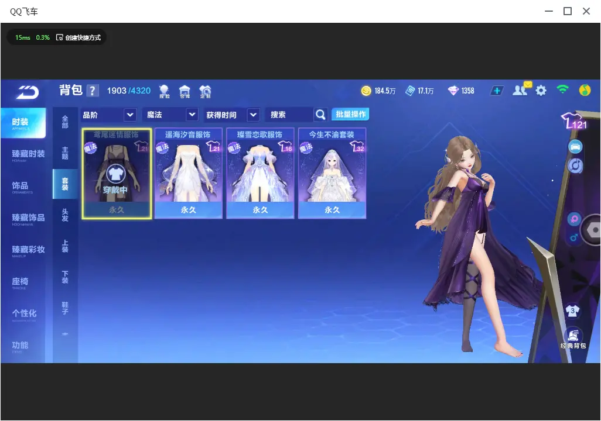Screen dimensions: 601x421
Task: Click the game logo back icon
Action: pos(28,92)
